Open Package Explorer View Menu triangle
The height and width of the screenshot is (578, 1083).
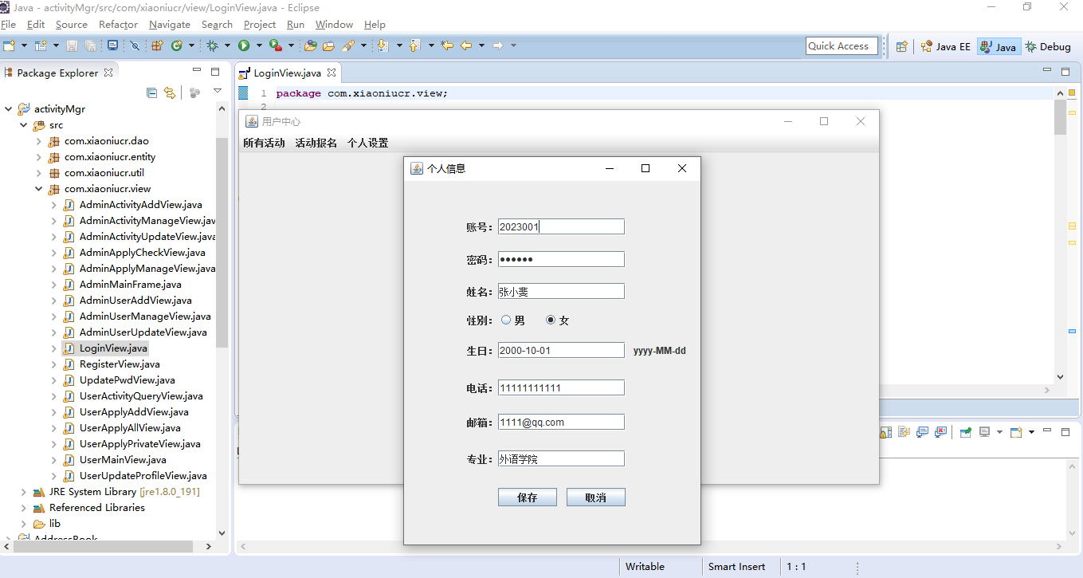[x=218, y=92]
